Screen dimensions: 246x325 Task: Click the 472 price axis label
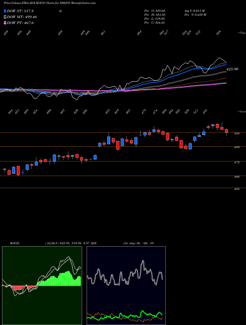(237, 162)
